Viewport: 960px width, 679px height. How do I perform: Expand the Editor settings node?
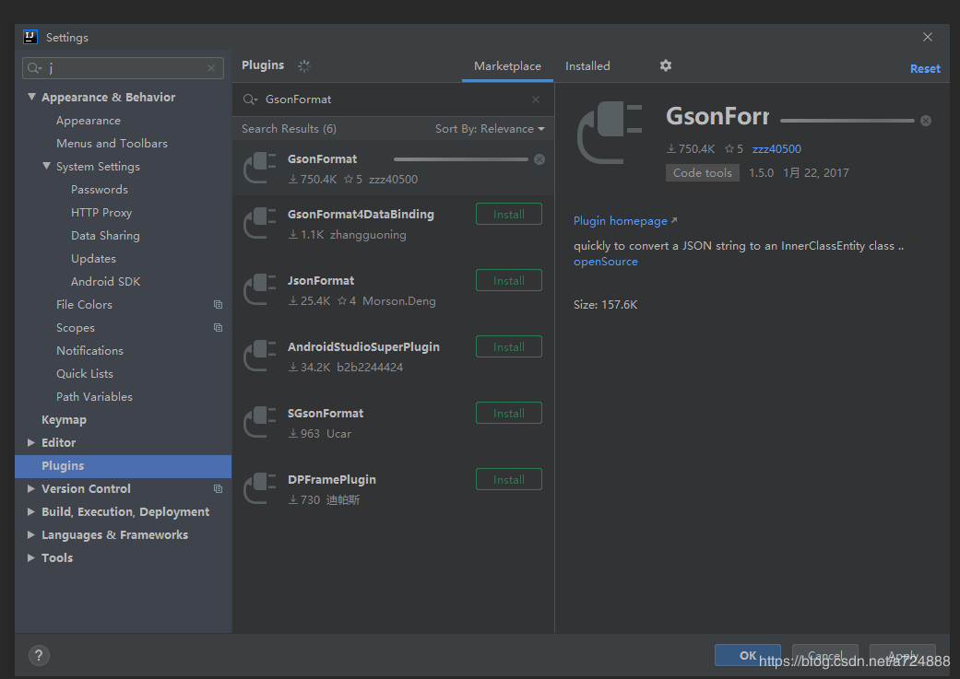click(30, 442)
